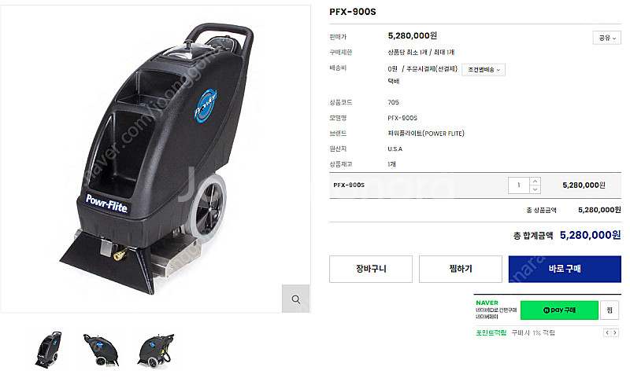Click the magnifier zoom icon on product image
630x378 pixels.
(296, 299)
